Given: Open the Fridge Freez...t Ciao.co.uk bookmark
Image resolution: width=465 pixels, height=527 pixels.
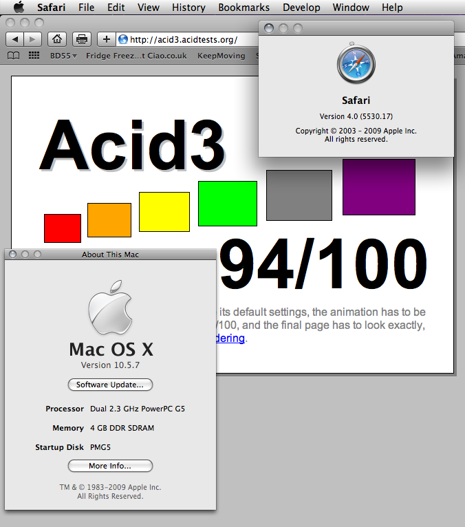Looking at the screenshot, I should click(136, 56).
